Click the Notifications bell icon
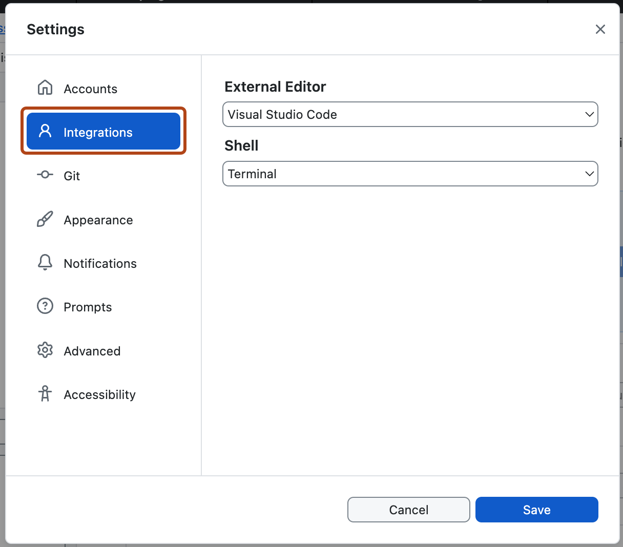623x547 pixels. pos(45,263)
